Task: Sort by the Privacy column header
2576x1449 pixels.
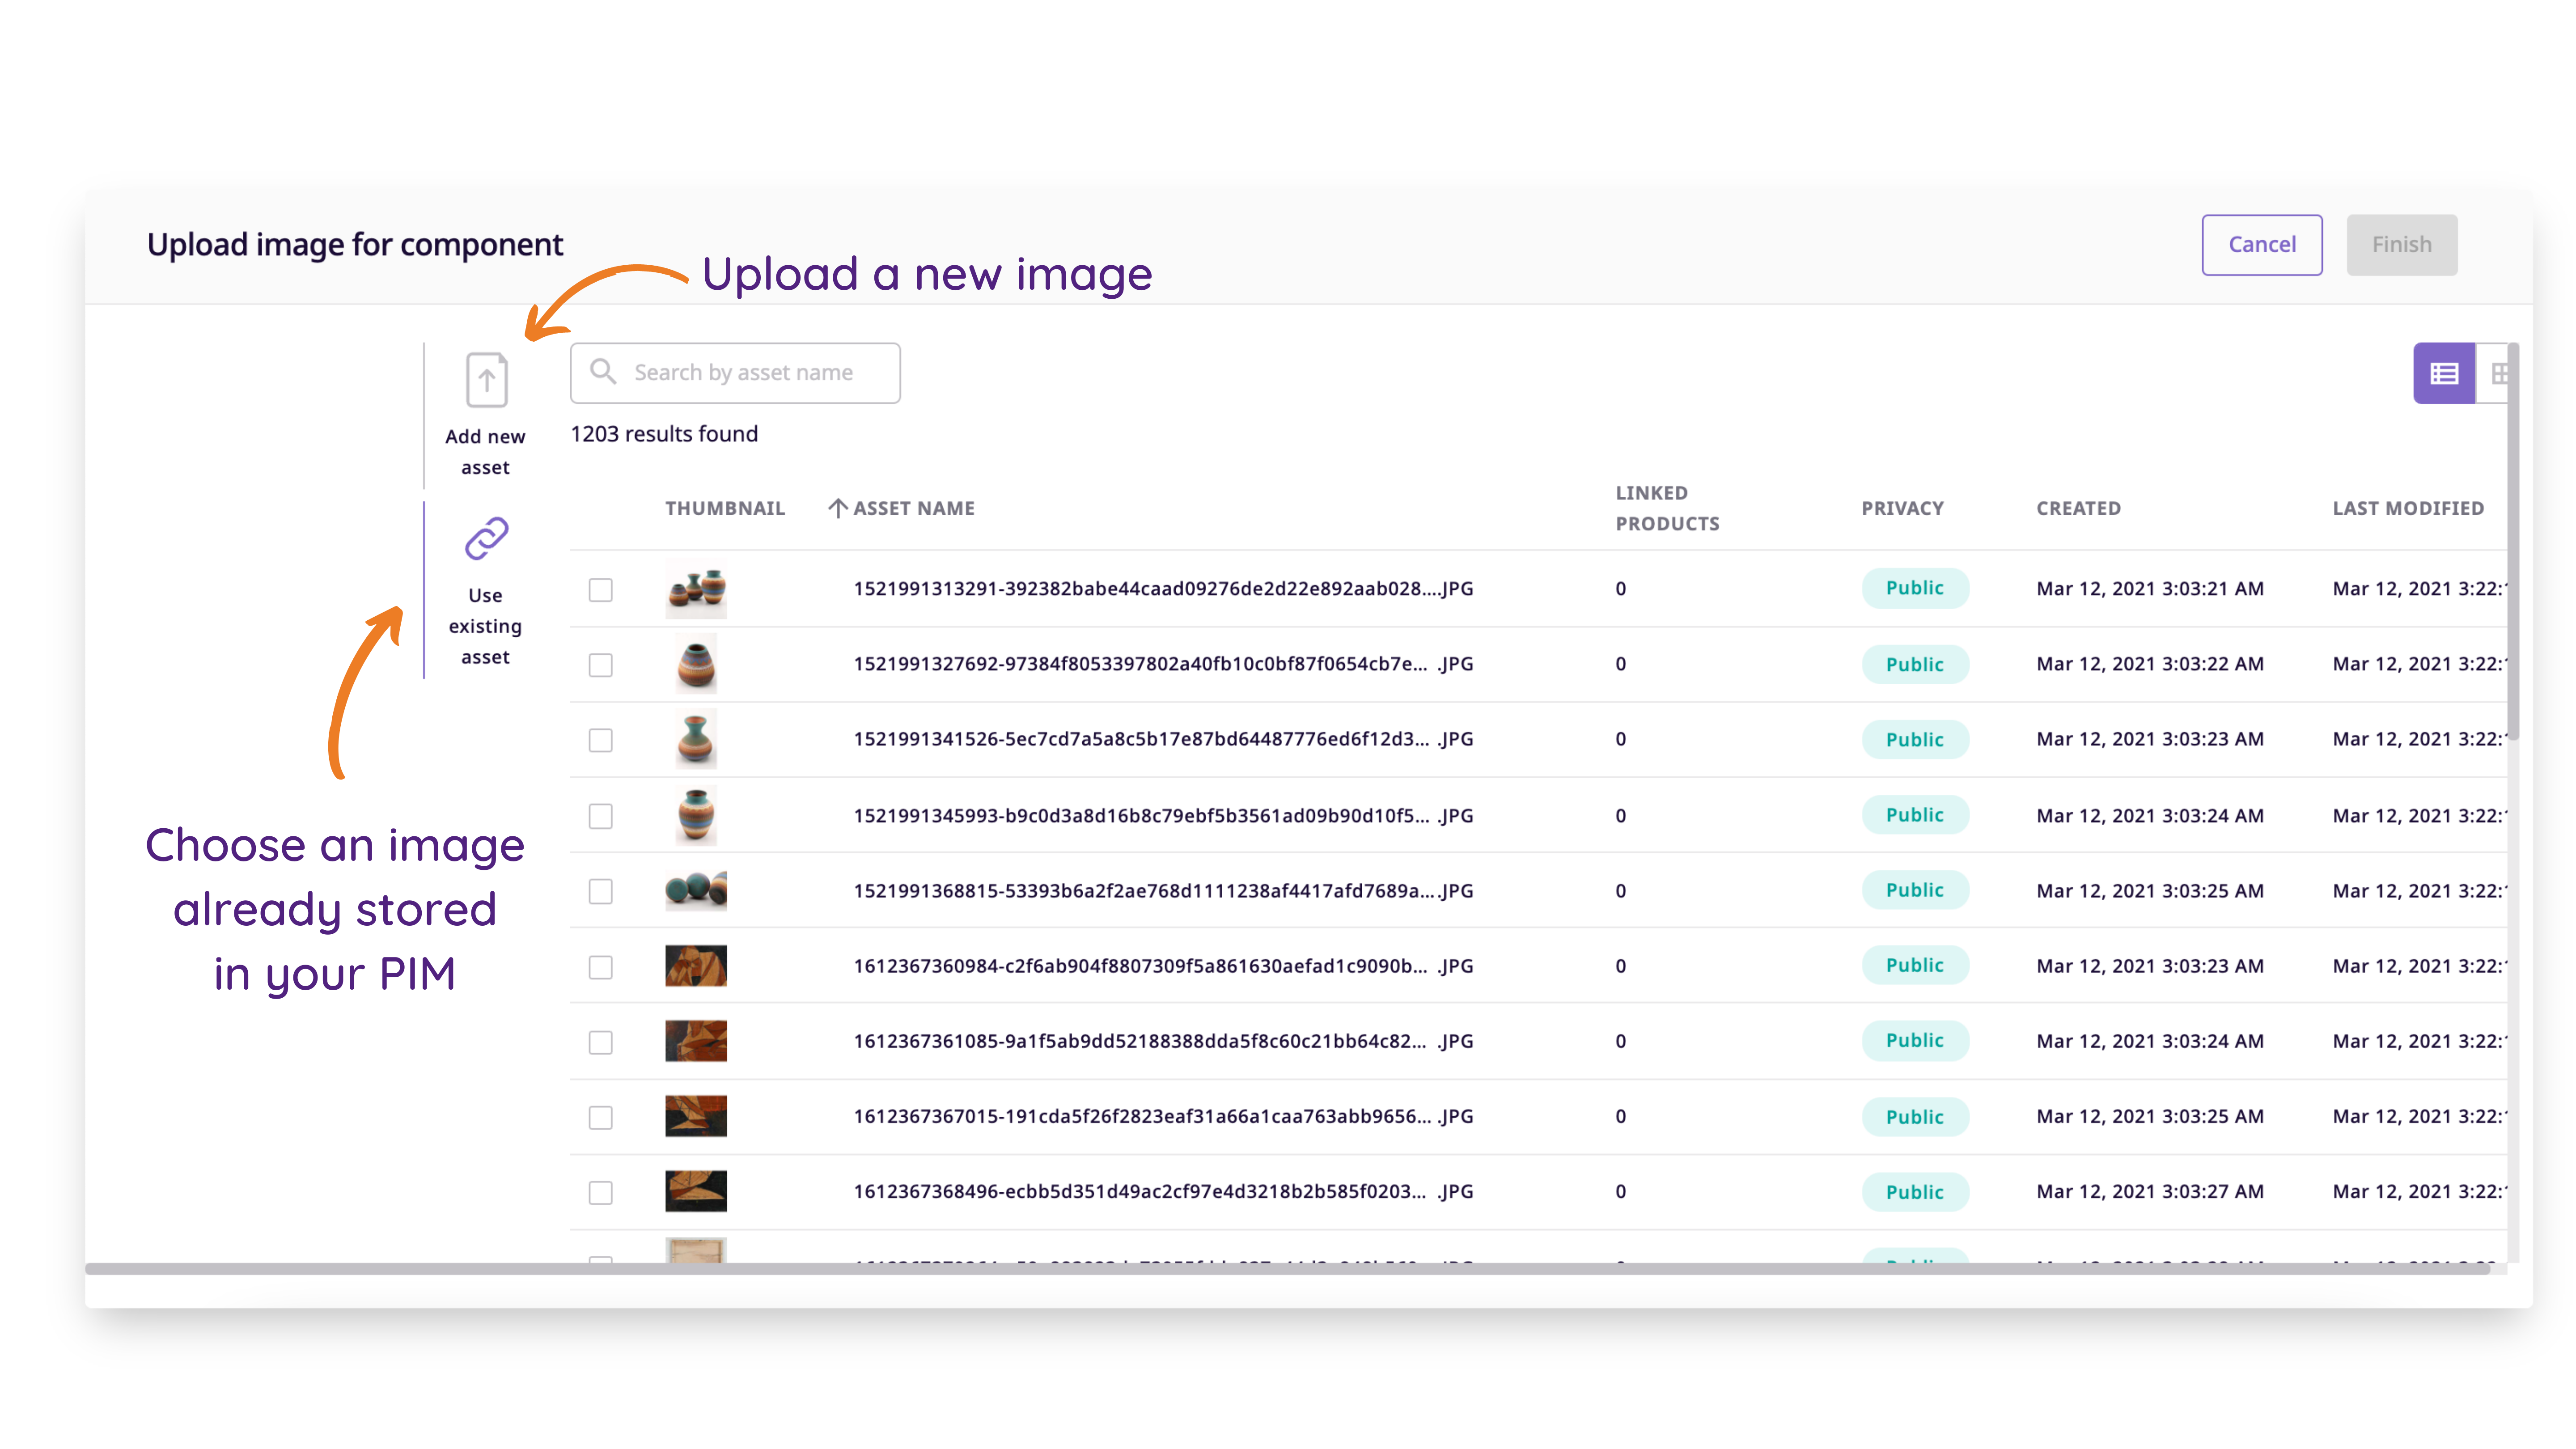Action: point(1902,508)
